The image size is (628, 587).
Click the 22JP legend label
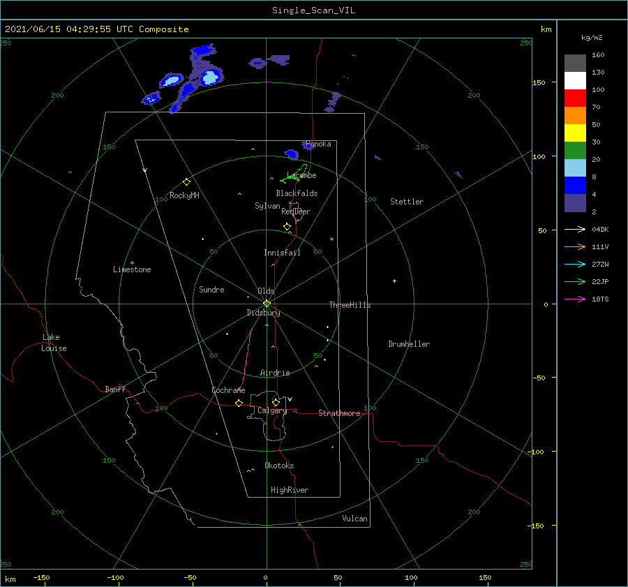click(600, 282)
